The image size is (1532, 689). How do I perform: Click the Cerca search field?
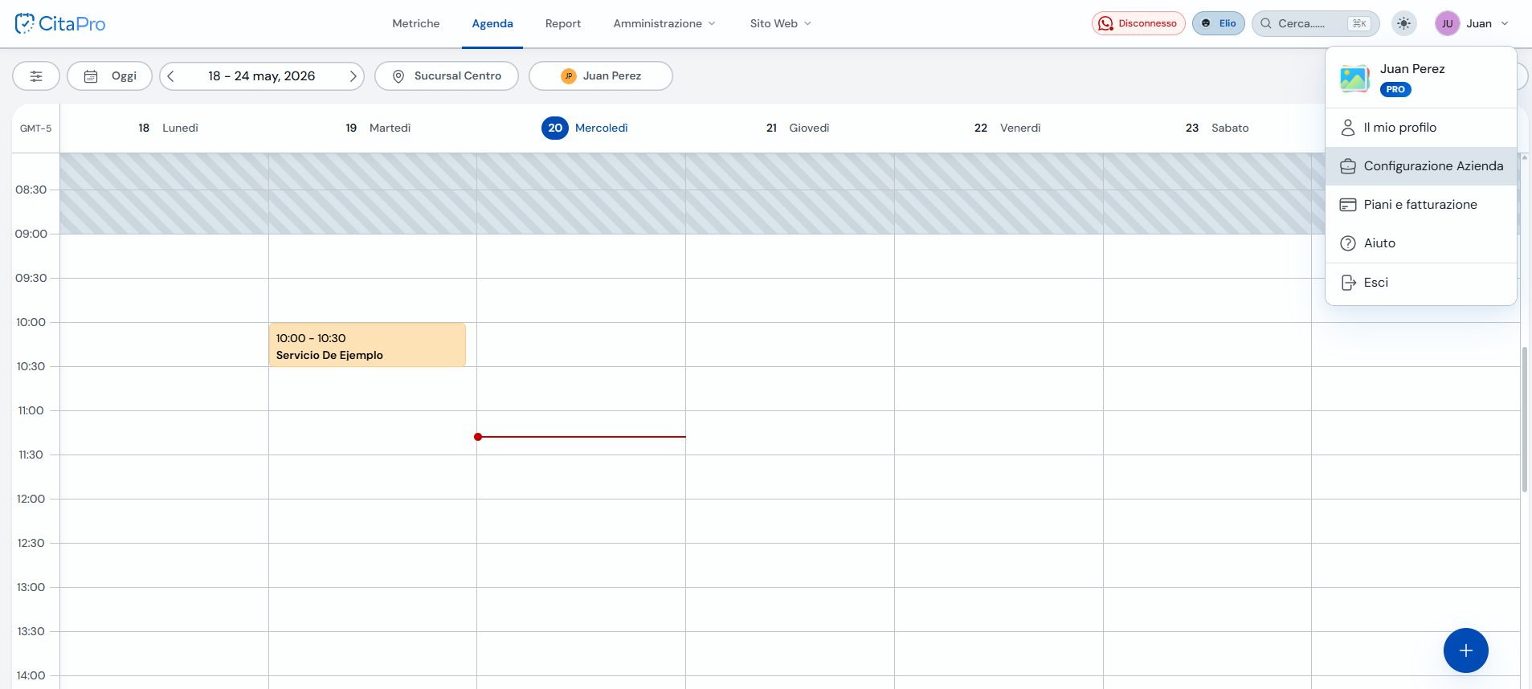[1315, 23]
